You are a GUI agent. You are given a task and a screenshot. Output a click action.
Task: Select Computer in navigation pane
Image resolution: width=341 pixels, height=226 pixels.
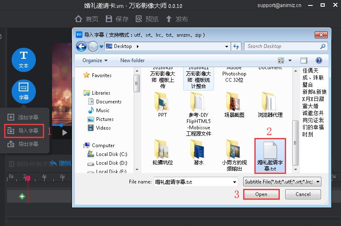99,146
